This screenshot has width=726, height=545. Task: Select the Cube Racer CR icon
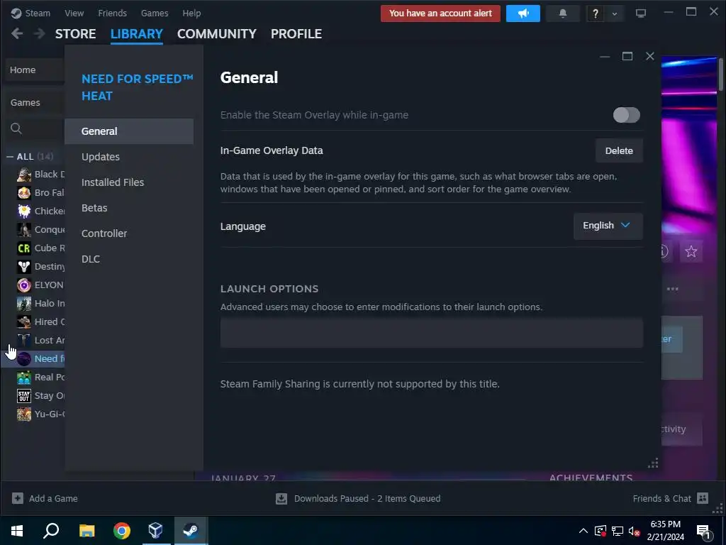(24, 248)
